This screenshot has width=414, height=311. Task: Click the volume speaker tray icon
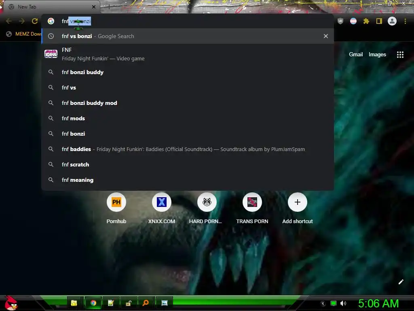pyautogui.click(x=343, y=303)
